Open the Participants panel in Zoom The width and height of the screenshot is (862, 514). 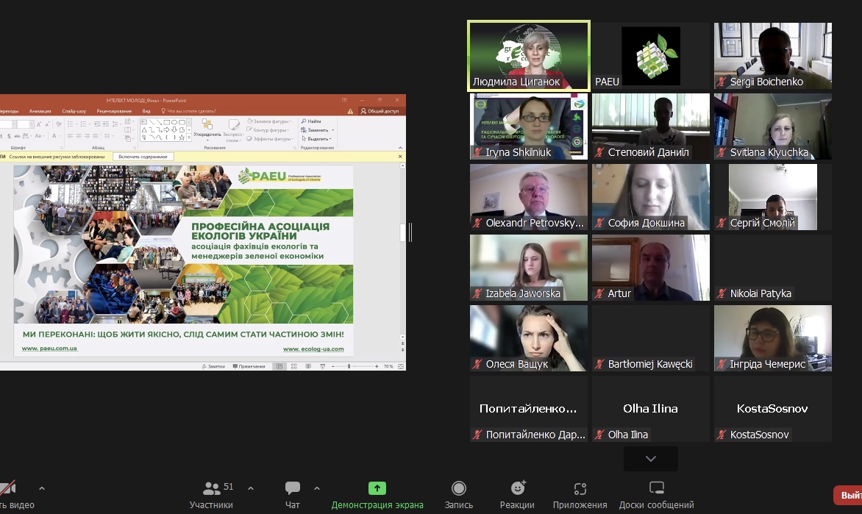[211, 494]
